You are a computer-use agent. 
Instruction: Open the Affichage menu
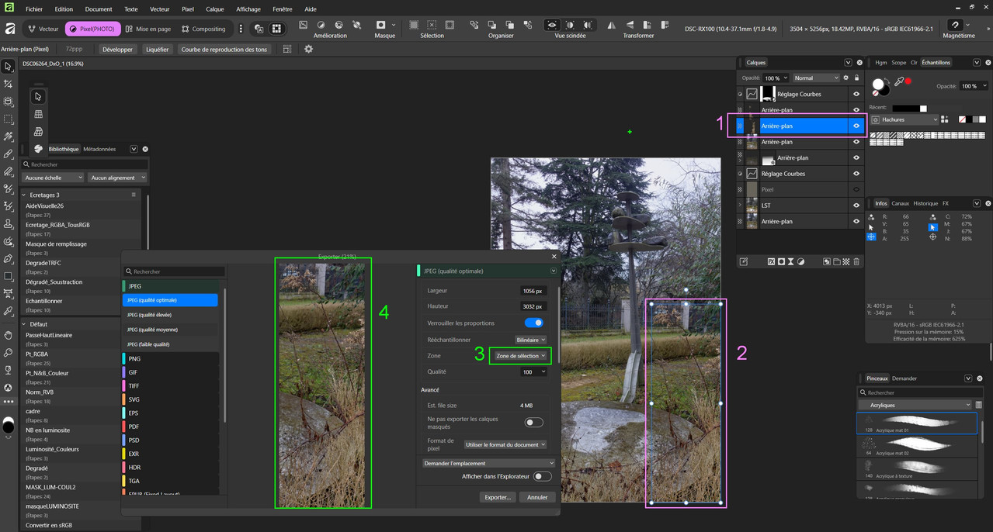pyautogui.click(x=248, y=9)
